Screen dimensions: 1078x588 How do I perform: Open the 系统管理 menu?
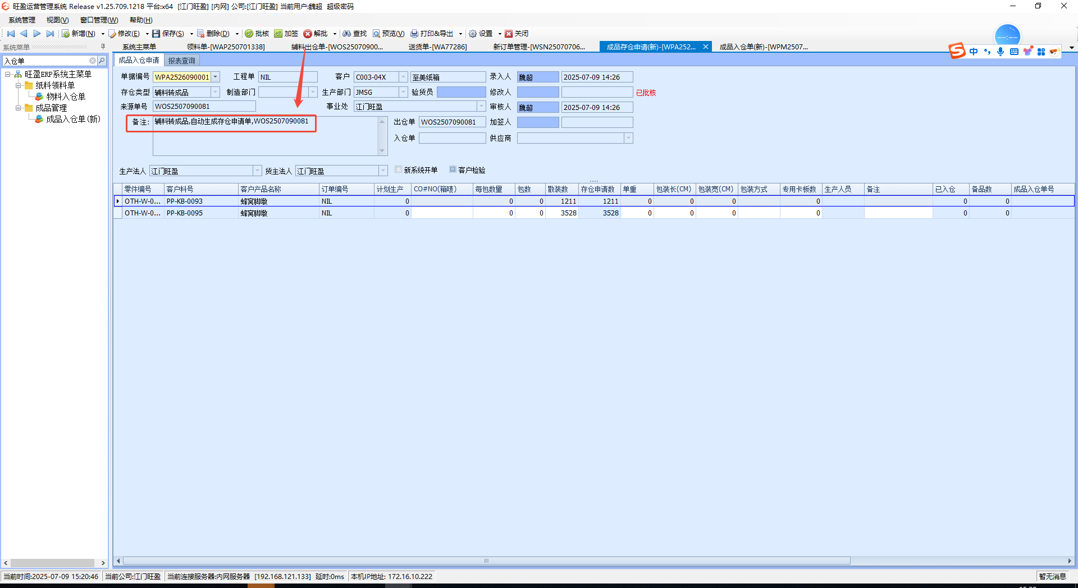click(x=22, y=20)
